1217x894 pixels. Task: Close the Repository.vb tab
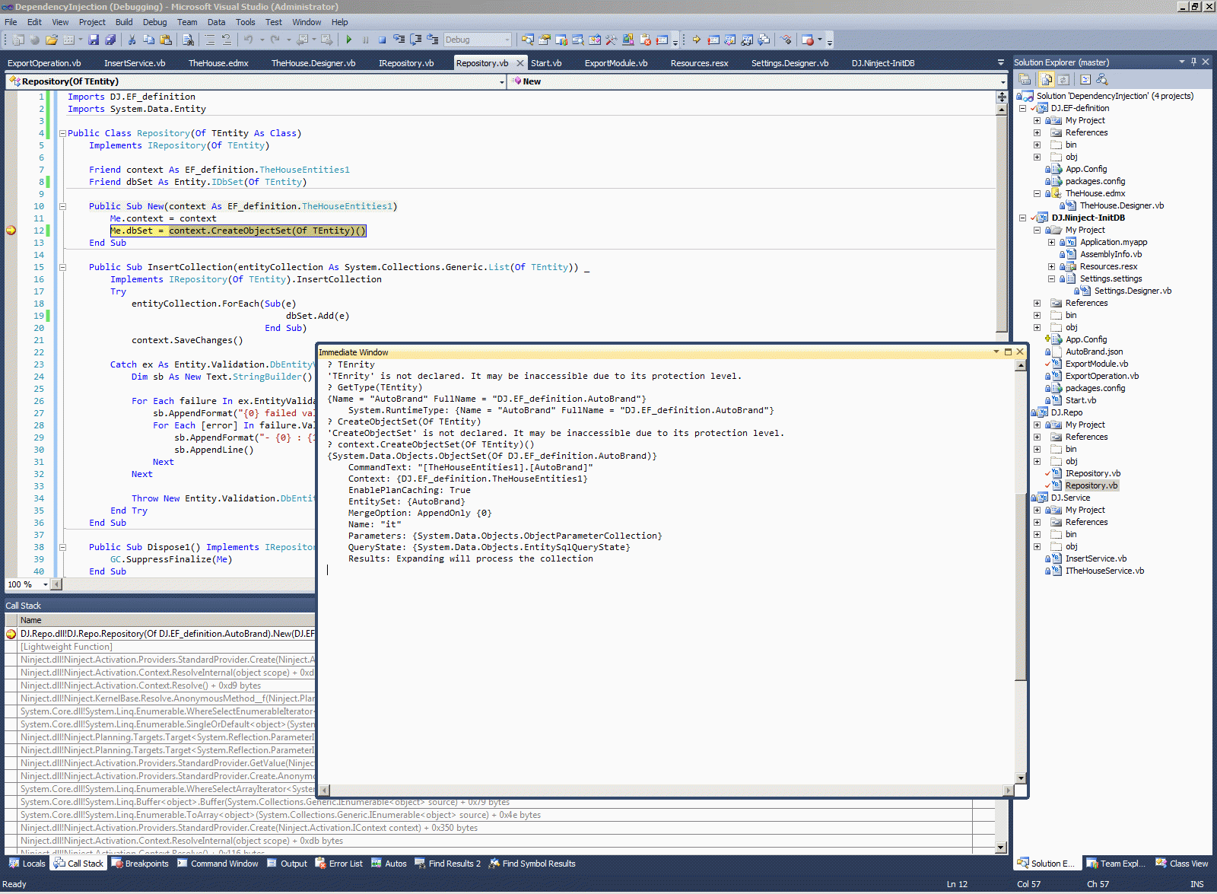pos(520,63)
